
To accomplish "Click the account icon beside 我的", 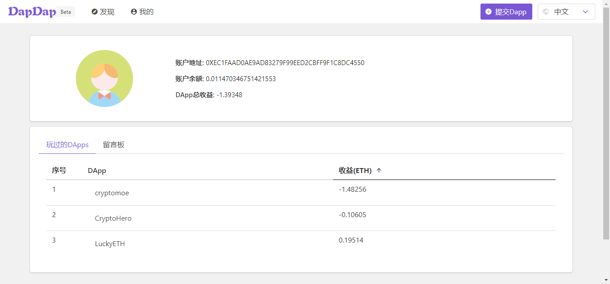I will click(x=134, y=12).
